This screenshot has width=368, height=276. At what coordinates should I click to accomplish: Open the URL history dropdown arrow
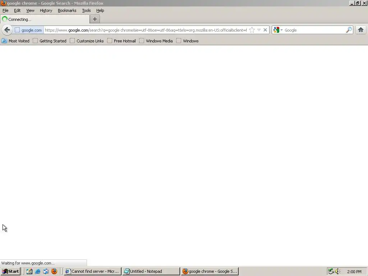coord(259,30)
